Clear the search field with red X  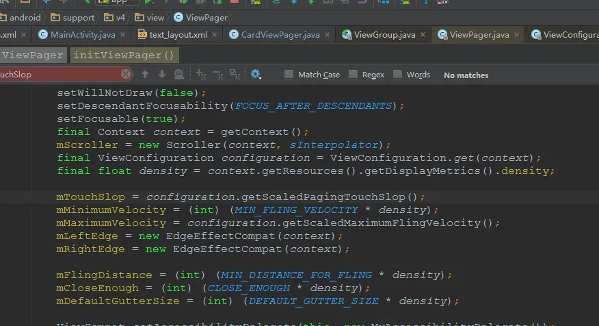[126, 74]
